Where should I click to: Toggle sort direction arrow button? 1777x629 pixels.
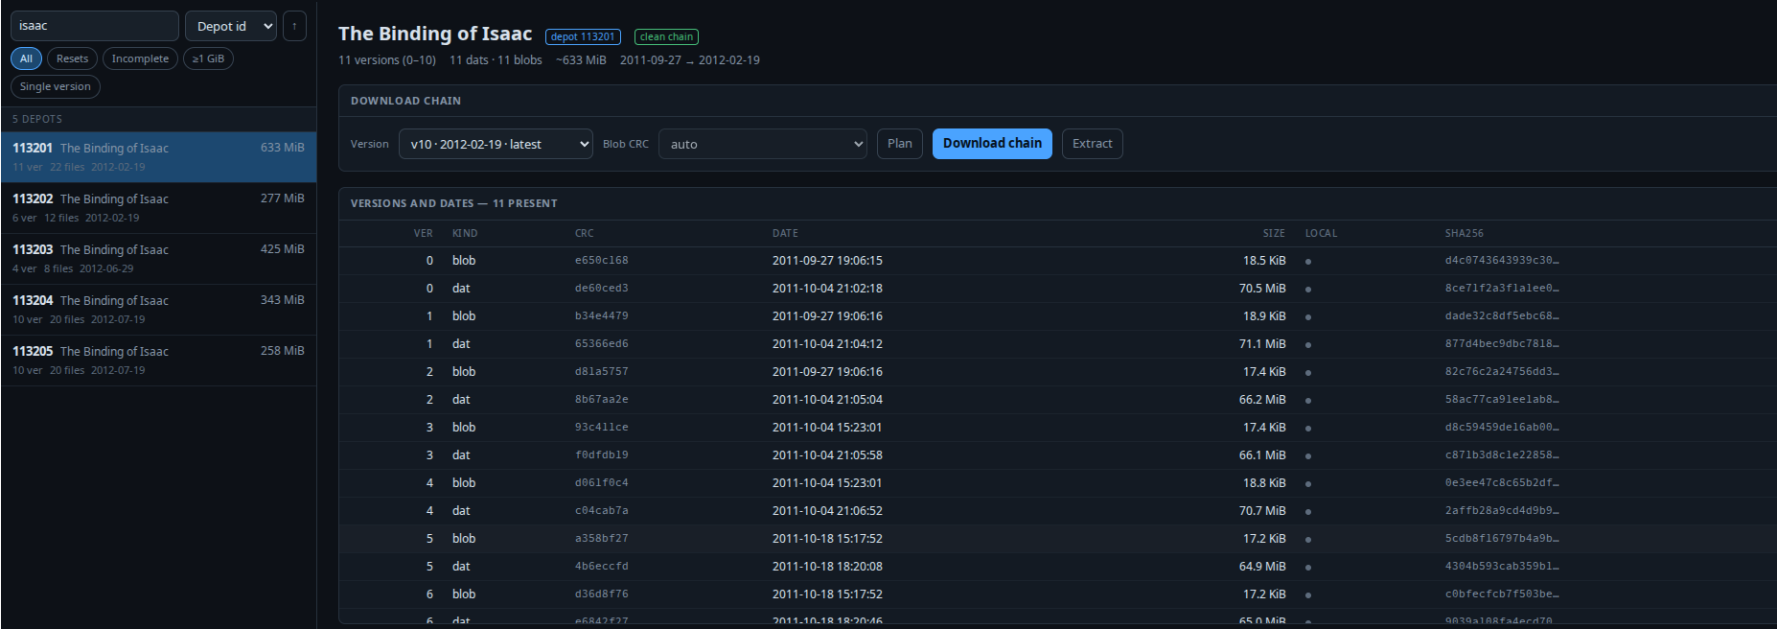pos(294,26)
